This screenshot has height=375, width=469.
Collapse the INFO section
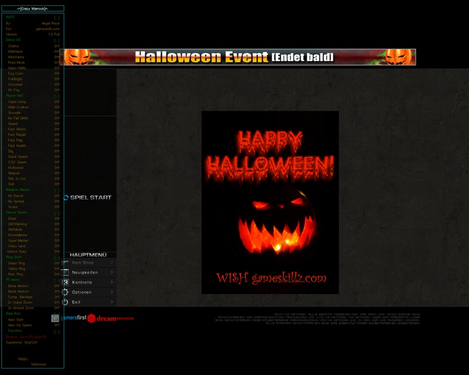click(x=57, y=18)
